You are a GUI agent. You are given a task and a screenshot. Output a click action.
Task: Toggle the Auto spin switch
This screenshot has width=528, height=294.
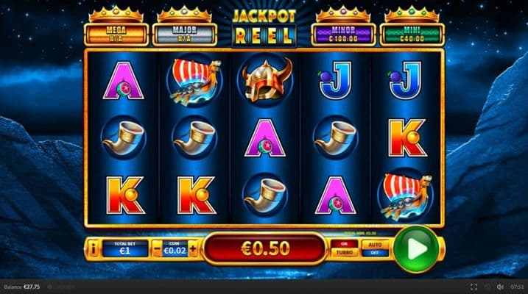coord(375,248)
